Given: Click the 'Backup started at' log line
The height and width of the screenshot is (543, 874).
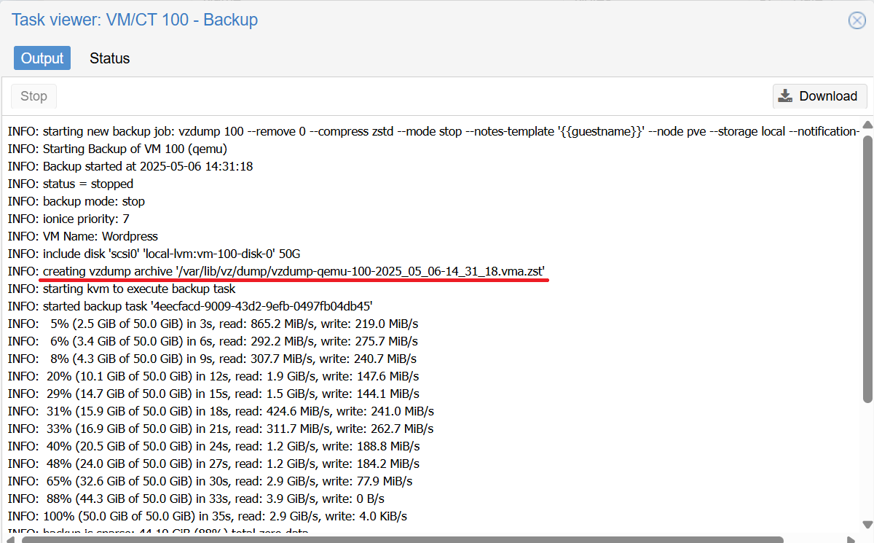Looking at the screenshot, I should (x=130, y=166).
